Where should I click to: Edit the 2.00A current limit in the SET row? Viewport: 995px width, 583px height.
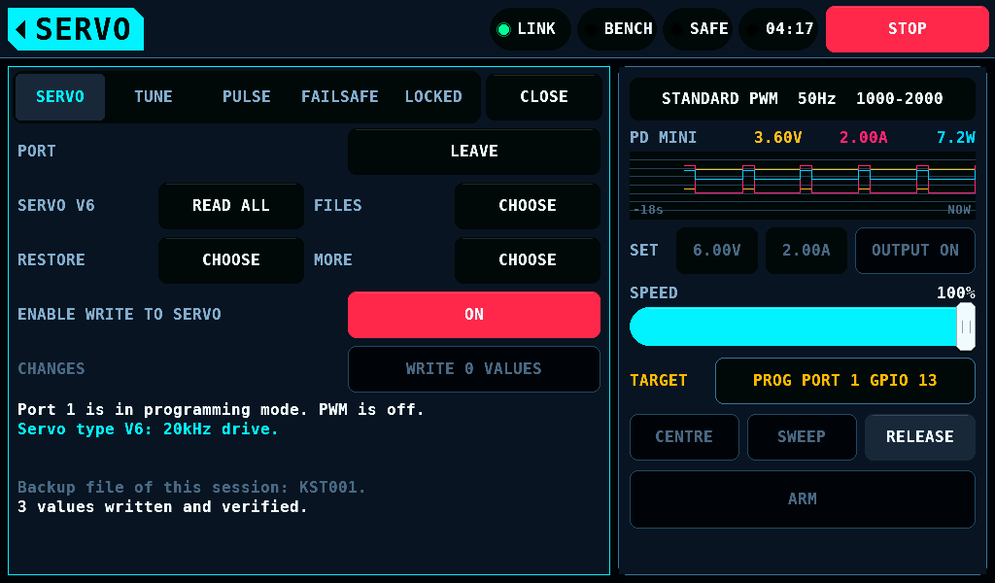806,251
